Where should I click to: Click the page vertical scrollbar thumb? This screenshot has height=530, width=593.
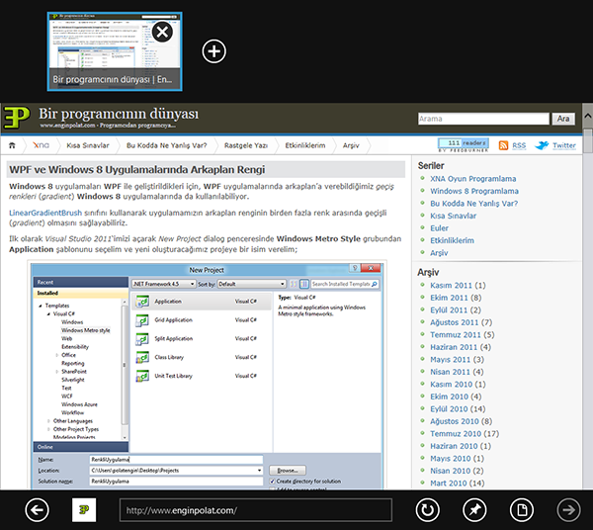coord(588,140)
